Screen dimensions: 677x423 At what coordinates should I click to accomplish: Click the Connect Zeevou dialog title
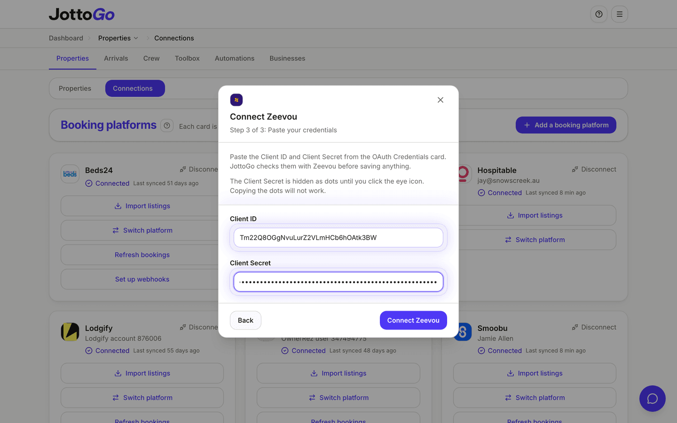(263, 117)
